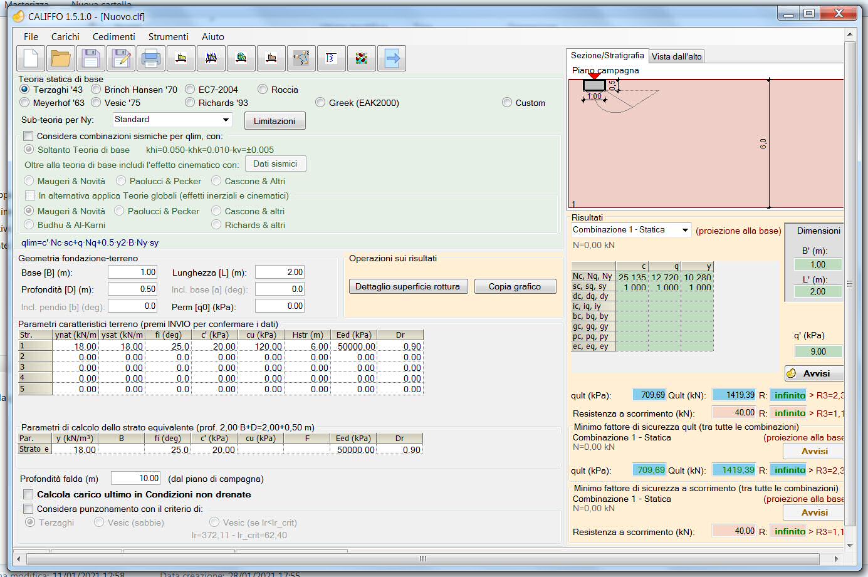
Task: Select Brinch Hansen '70 theory
Action: click(96, 90)
